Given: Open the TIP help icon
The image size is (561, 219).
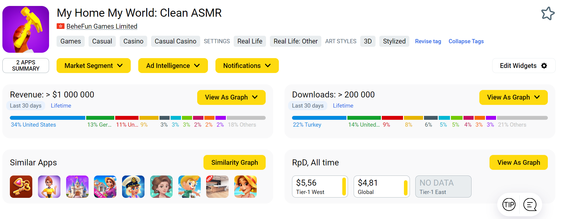Looking at the screenshot, I should 509,205.
